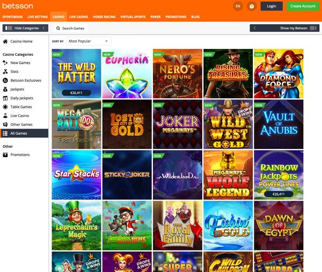
Task: Click the Search Games field
Action: 71,28
